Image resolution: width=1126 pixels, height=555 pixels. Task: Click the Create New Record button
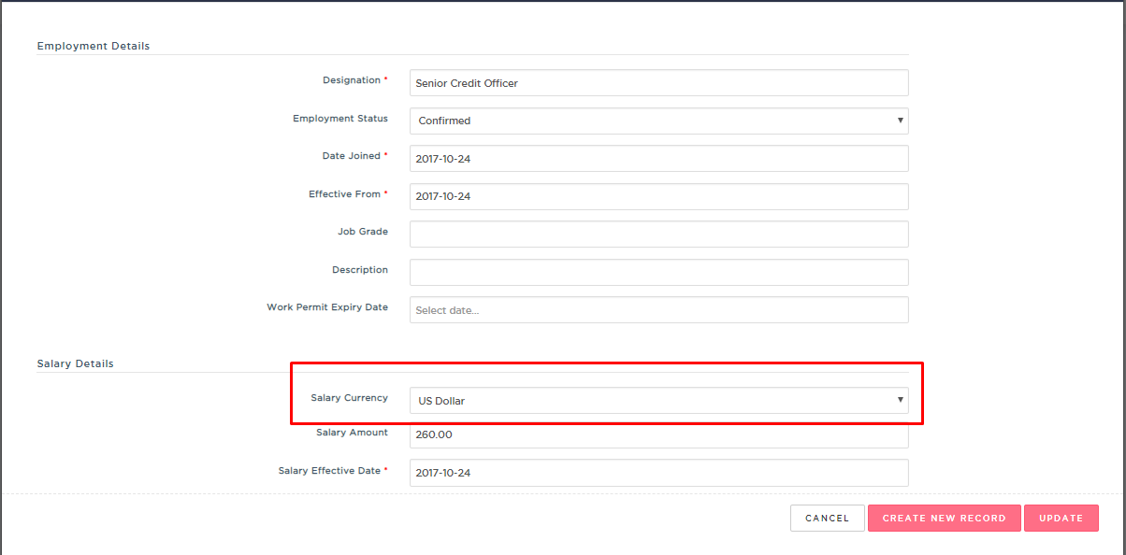point(944,518)
